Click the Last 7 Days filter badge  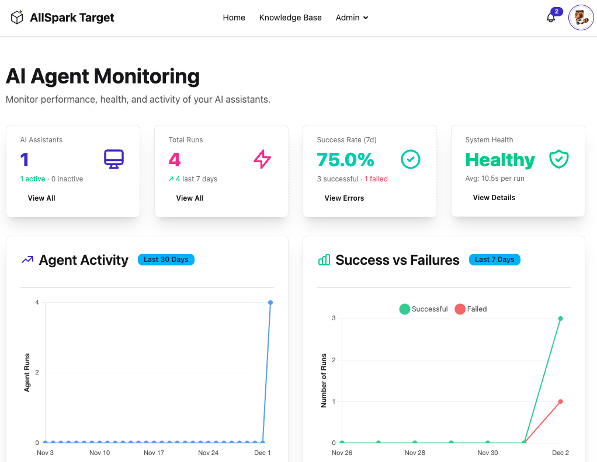494,259
